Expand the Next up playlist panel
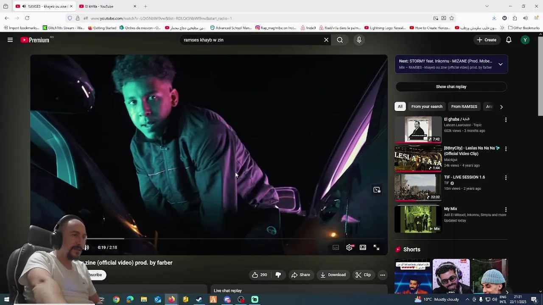 point(501,64)
